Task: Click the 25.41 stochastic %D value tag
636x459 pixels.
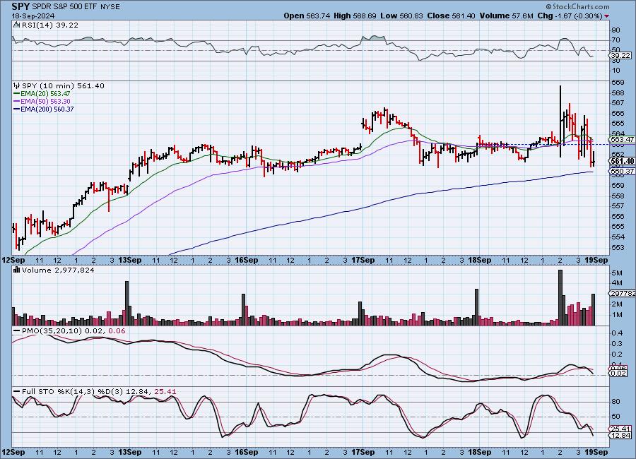Action: 620,429
